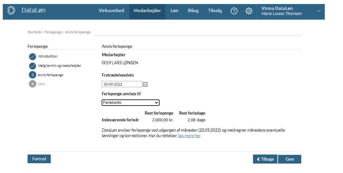Go back with the Tilbage button
Image resolution: width=343 pixels, height=173 pixels.
click(x=265, y=159)
